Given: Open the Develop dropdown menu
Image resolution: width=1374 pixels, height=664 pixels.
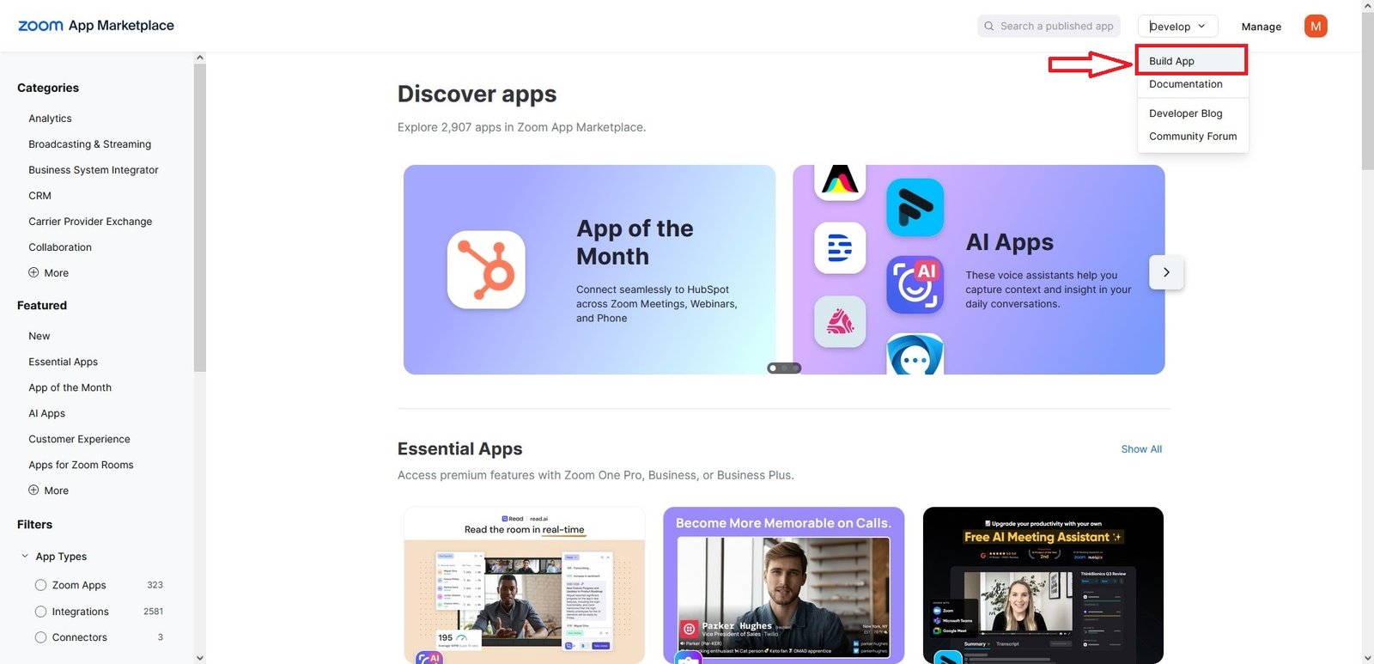Looking at the screenshot, I should pyautogui.click(x=1177, y=27).
